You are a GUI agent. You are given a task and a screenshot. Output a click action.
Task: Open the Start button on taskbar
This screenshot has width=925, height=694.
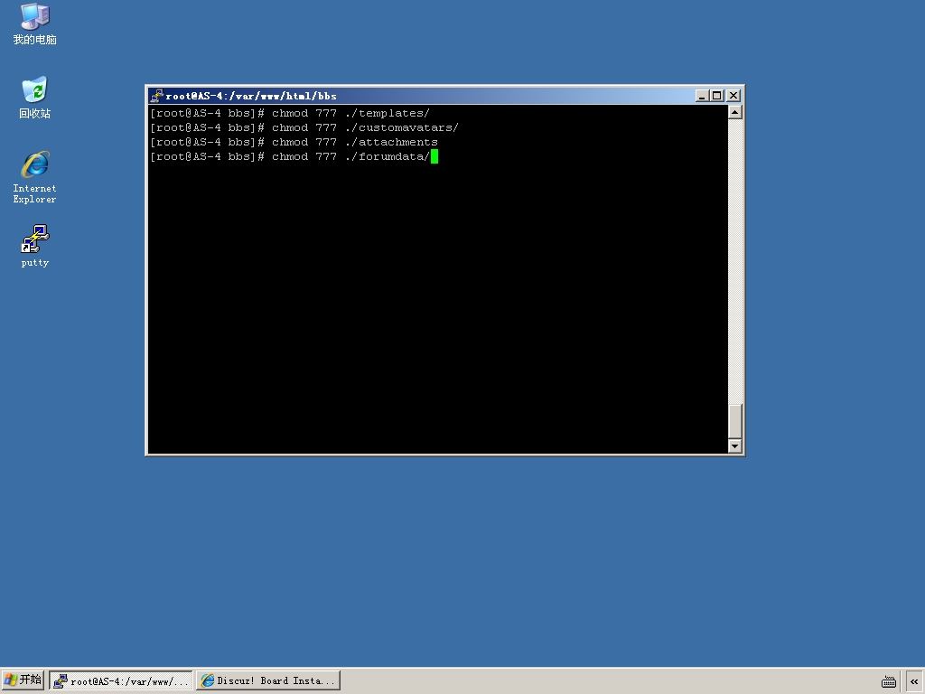pos(23,680)
